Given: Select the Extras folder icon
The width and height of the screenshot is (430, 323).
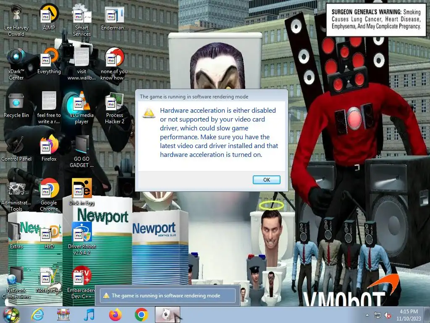Looking at the screenshot, I should point(16,236).
